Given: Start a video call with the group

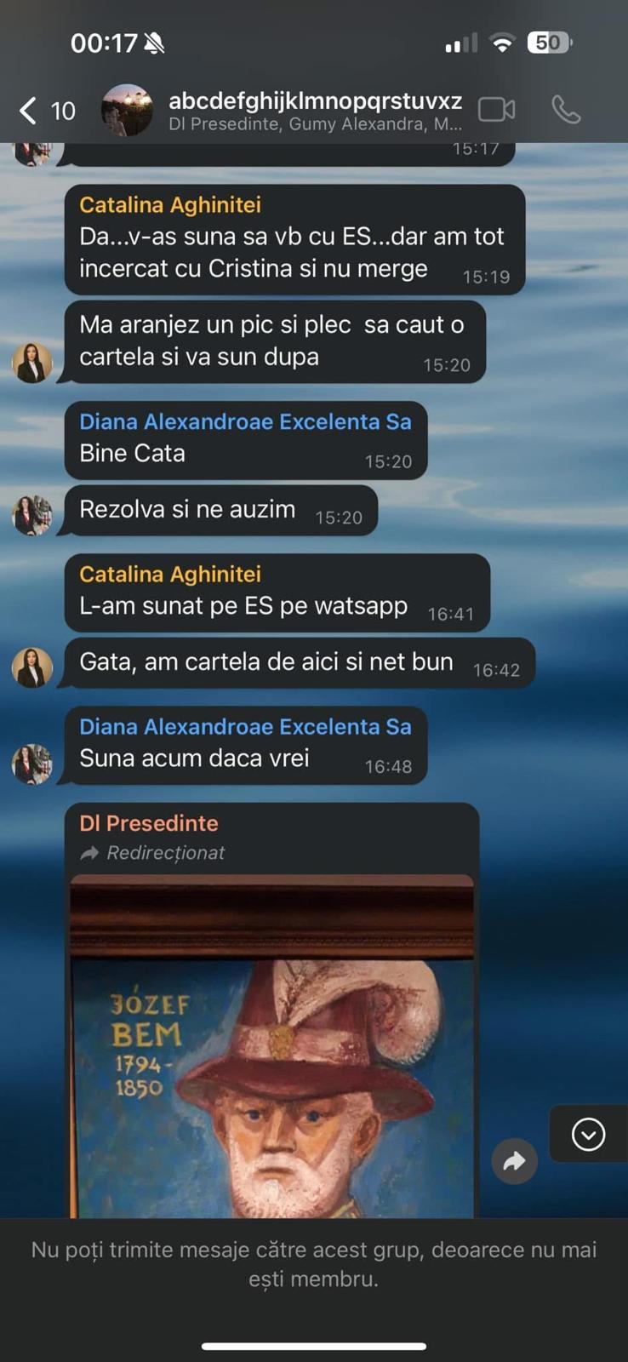Looking at the screenshot, I should [x=497, y=110].
